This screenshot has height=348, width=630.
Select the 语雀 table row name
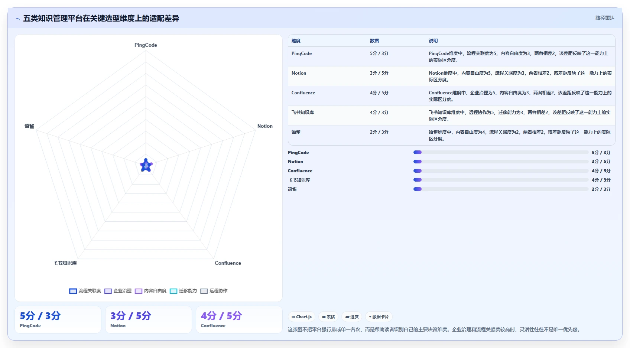(x=296, y=132)
